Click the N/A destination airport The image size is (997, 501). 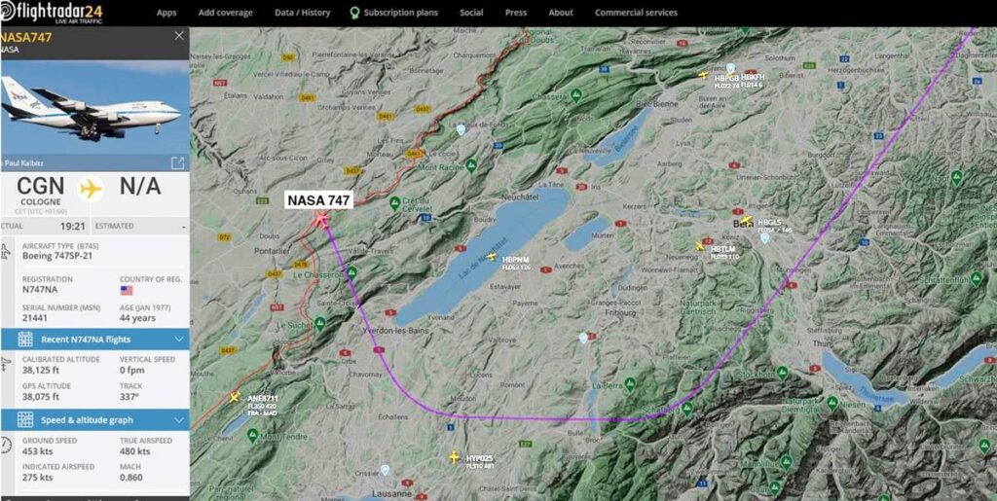[140, 187]
